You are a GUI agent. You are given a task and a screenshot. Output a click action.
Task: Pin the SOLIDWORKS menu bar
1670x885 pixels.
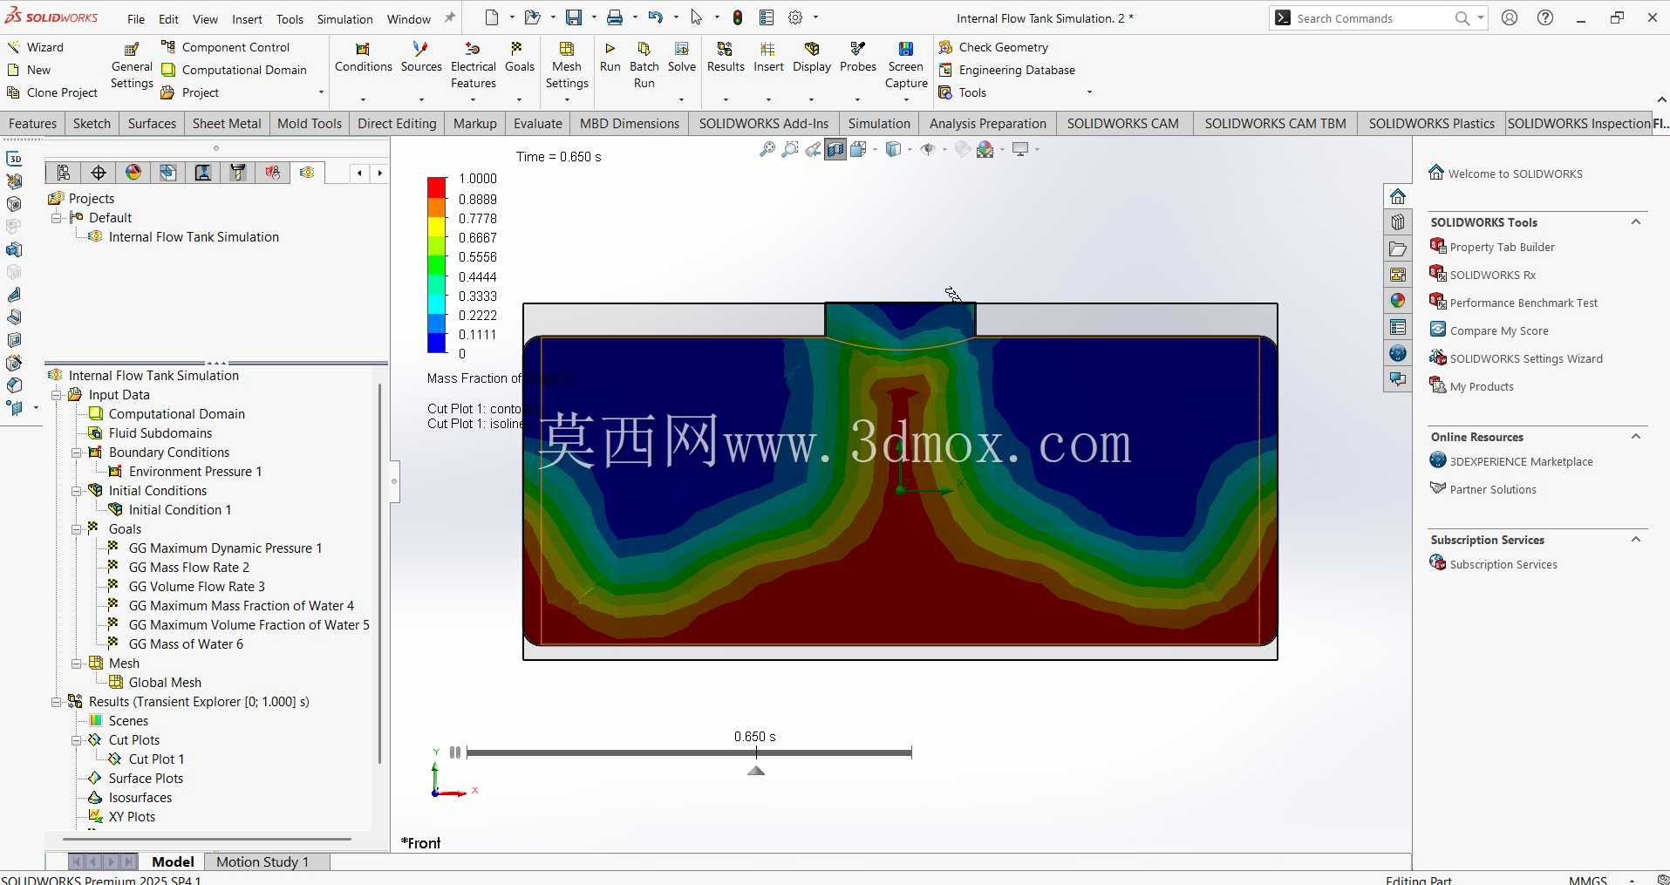(x=450, y=17)
